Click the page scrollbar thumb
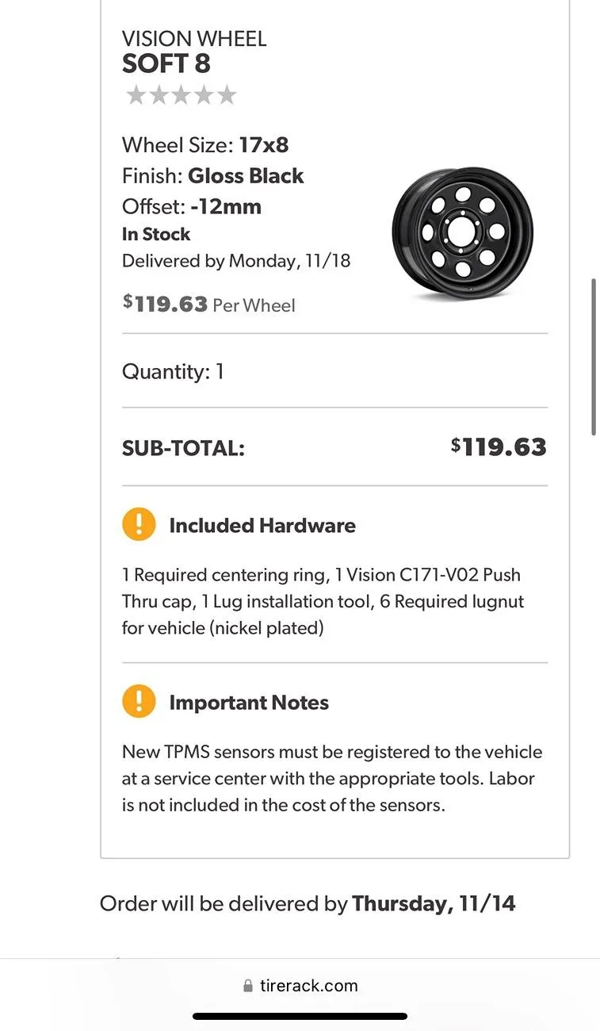 (x=594, y=357)
